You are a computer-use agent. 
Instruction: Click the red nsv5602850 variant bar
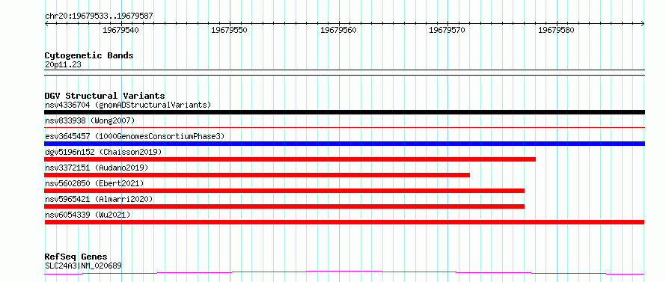point(284,191)
